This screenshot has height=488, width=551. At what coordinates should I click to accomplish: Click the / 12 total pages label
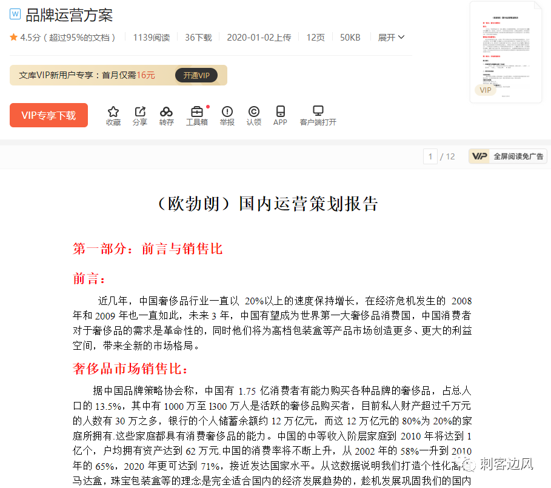tap(447, 156)
